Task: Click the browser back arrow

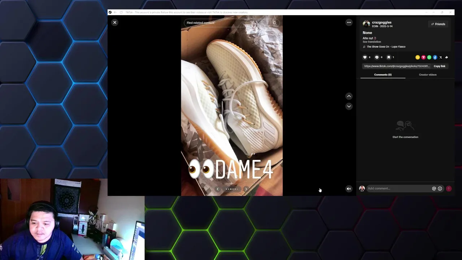Action: pos(115,12)
